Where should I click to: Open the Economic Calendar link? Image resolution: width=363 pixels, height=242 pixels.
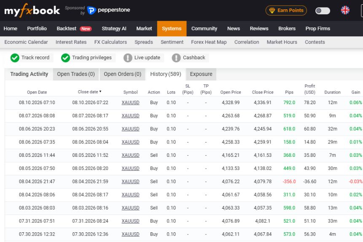26,42
